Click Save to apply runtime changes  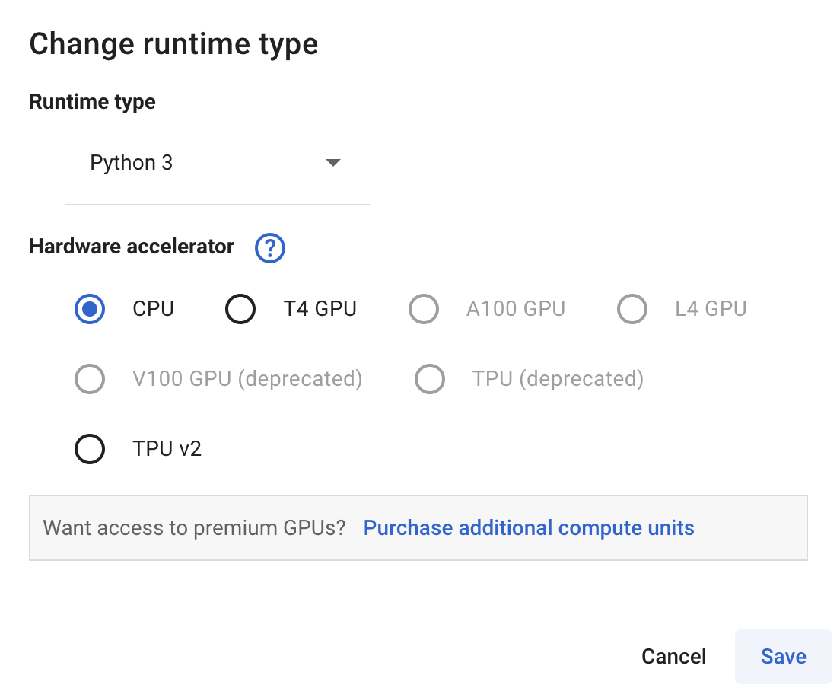[x=783, y=656]
